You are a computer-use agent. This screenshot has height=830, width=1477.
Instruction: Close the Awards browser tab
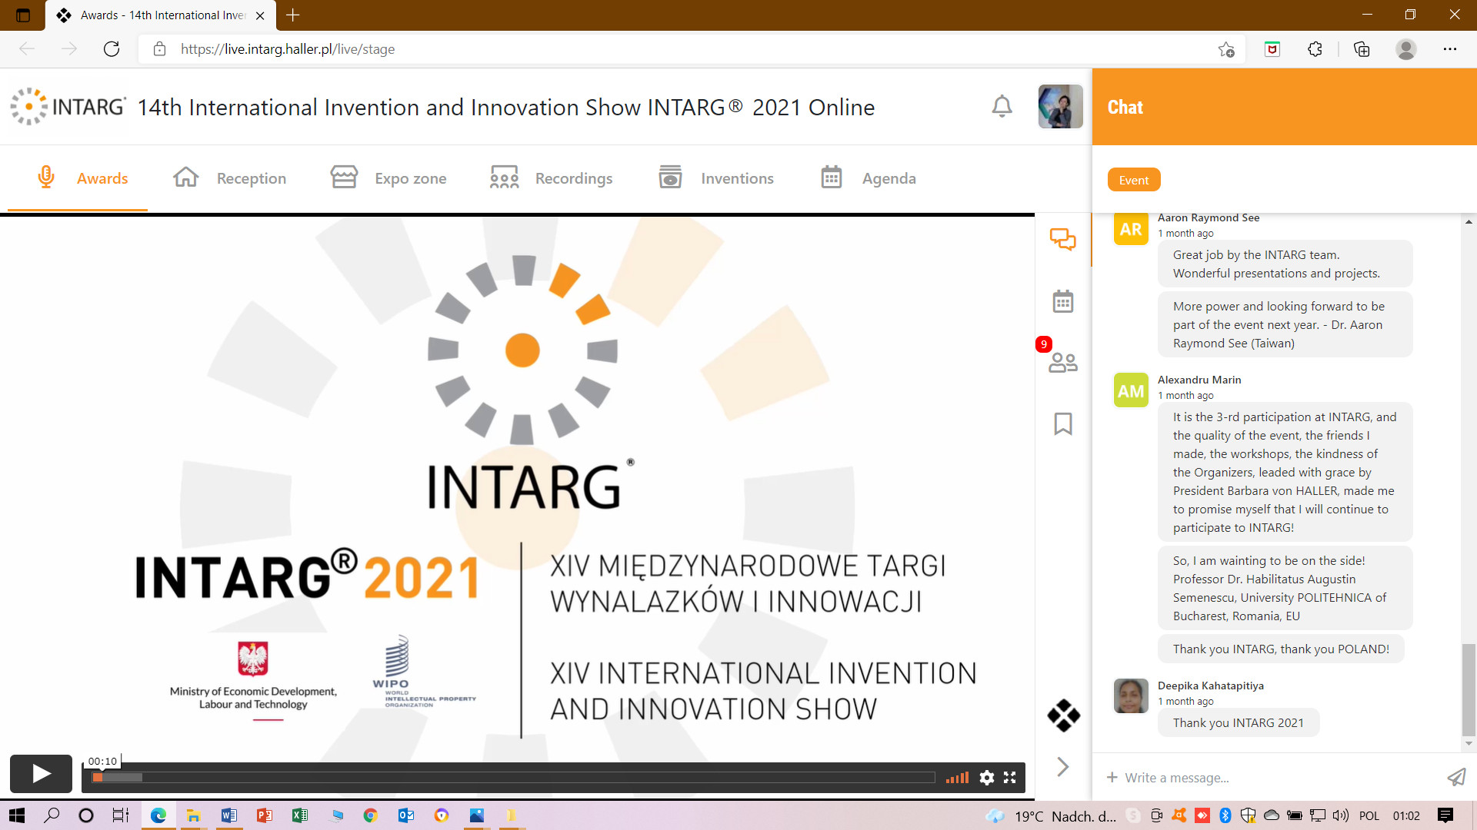pos(260,15)
